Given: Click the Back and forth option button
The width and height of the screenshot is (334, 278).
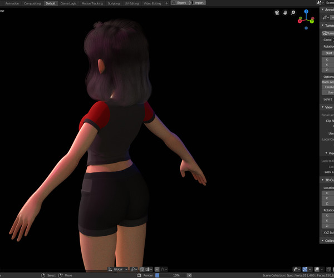Looking at the screenshot, I should pyautogui.click(x=328, y=82).
